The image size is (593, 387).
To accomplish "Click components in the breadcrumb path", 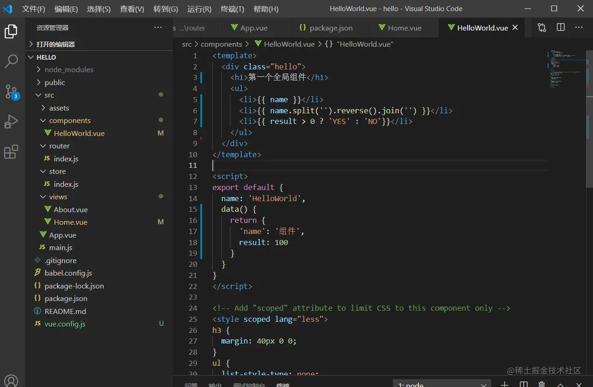I will [221, 44].
